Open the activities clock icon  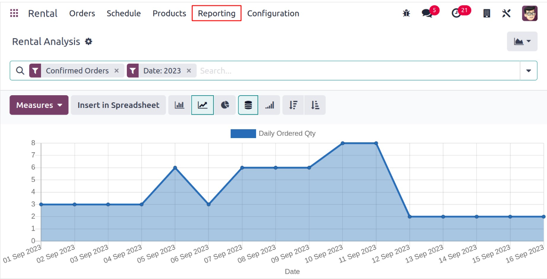(456, 13)
